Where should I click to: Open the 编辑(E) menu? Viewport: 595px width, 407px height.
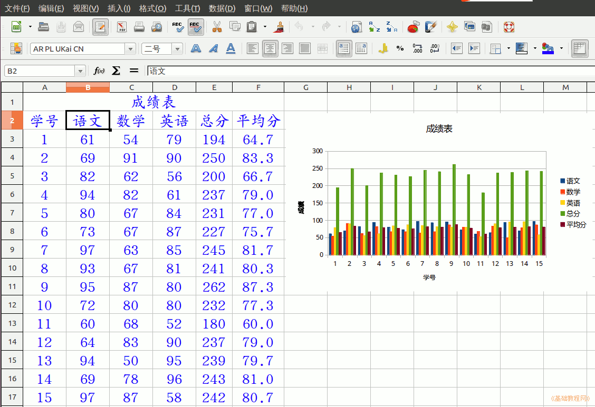click(x=51, y=8)
